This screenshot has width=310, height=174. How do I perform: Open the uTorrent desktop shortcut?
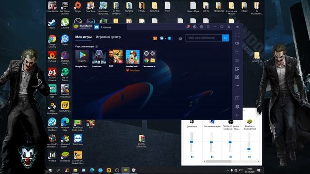pos(65,24)
